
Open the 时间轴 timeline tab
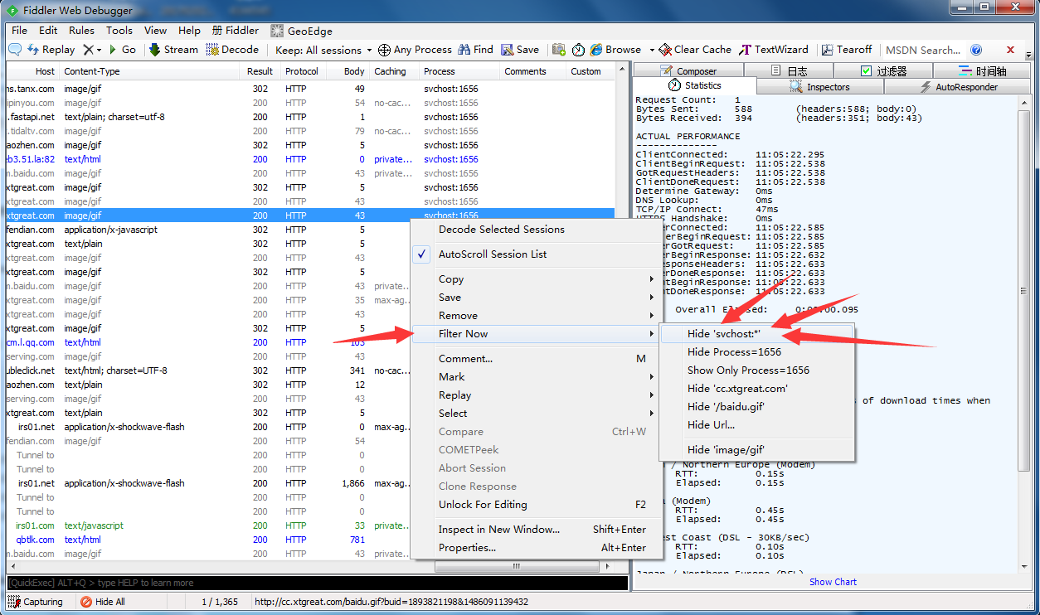pyautogui.click(x=983, y=71)
